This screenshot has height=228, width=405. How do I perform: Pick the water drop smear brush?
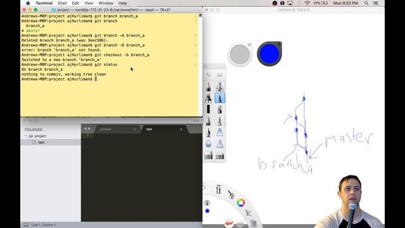coord(208,144)
